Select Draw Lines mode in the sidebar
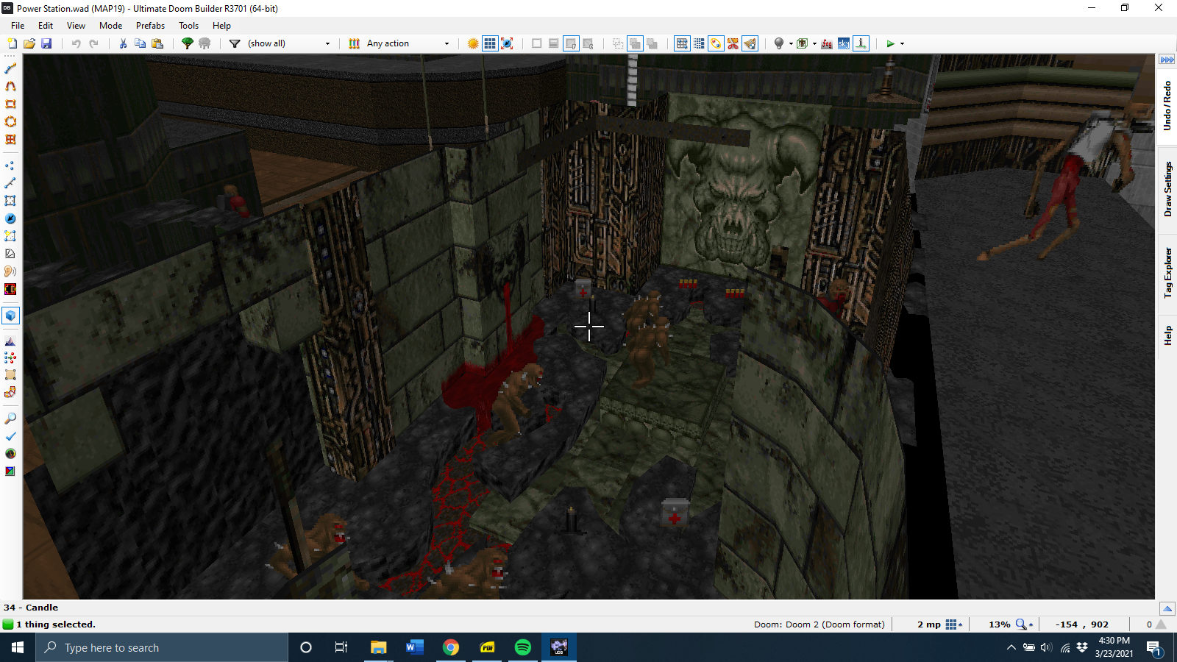The width and height of the screenshot is (1177, 662). point(10,68)
